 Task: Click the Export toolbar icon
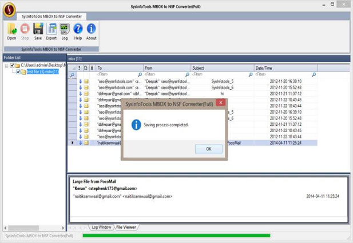click(x=51, y=29)
